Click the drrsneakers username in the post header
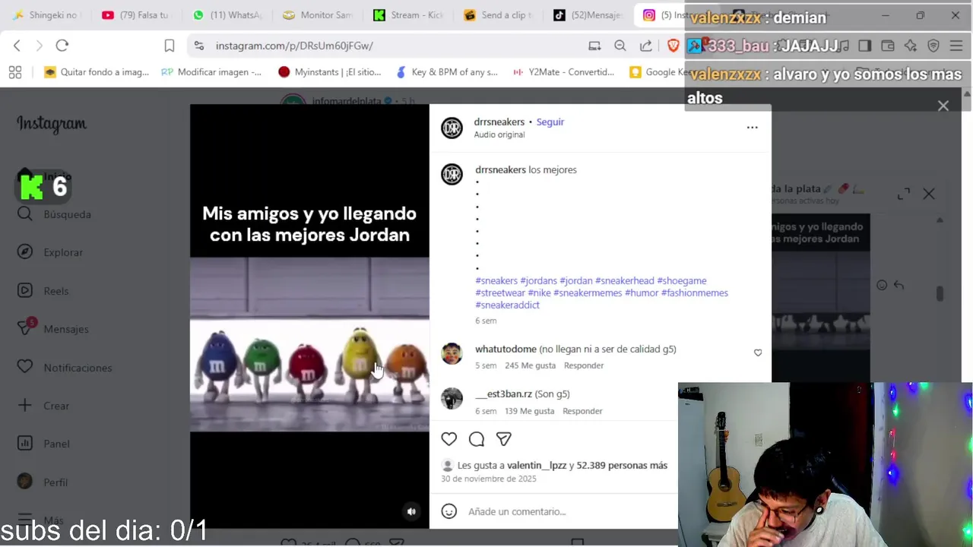The height and width of the screenshot is (547, 973). pyautogui.click(x=499, y=122)
